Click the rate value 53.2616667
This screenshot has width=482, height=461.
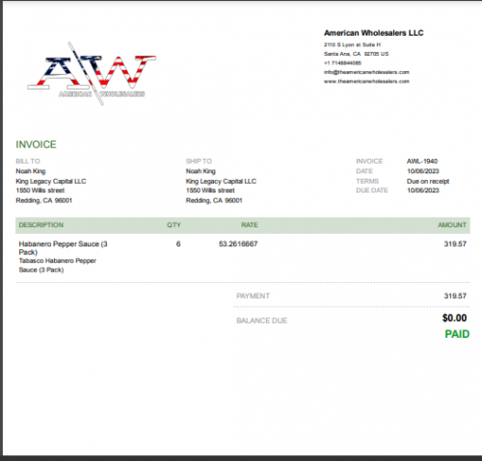[238, 243]
